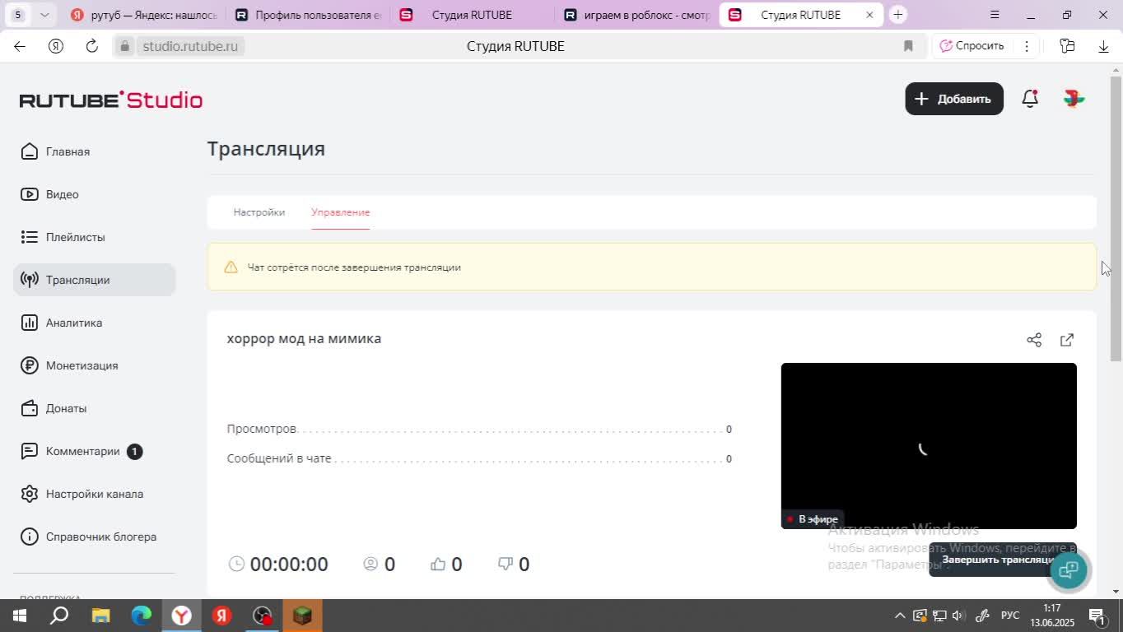Screen dimensions: 1123x632
Task: Expand the tab groups dropdown arrow
Action: pyautogui.click(x=44, y=15)
